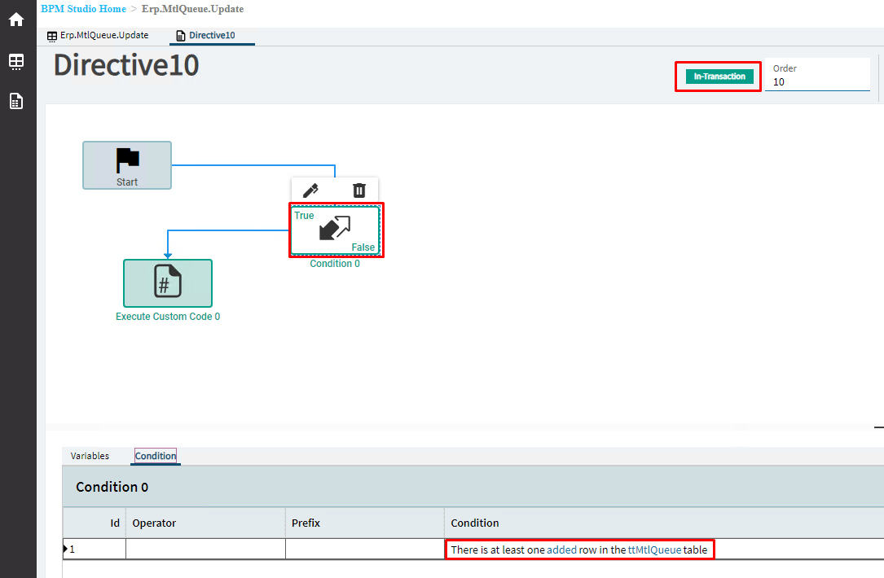Switch to the Erp.MtlQueue.Update tab
Image resolution: width=884 pixels, height=578 pixels.
(x=99, y=36)
